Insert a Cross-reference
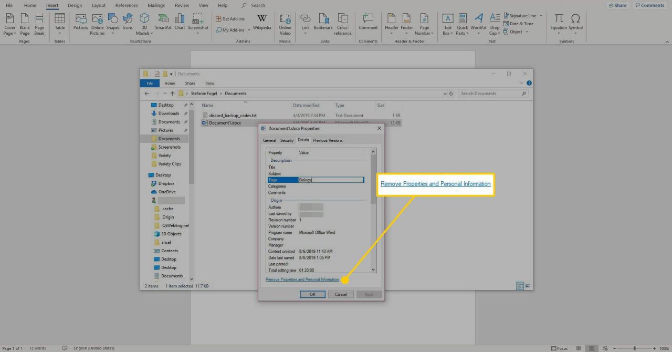 343,24
